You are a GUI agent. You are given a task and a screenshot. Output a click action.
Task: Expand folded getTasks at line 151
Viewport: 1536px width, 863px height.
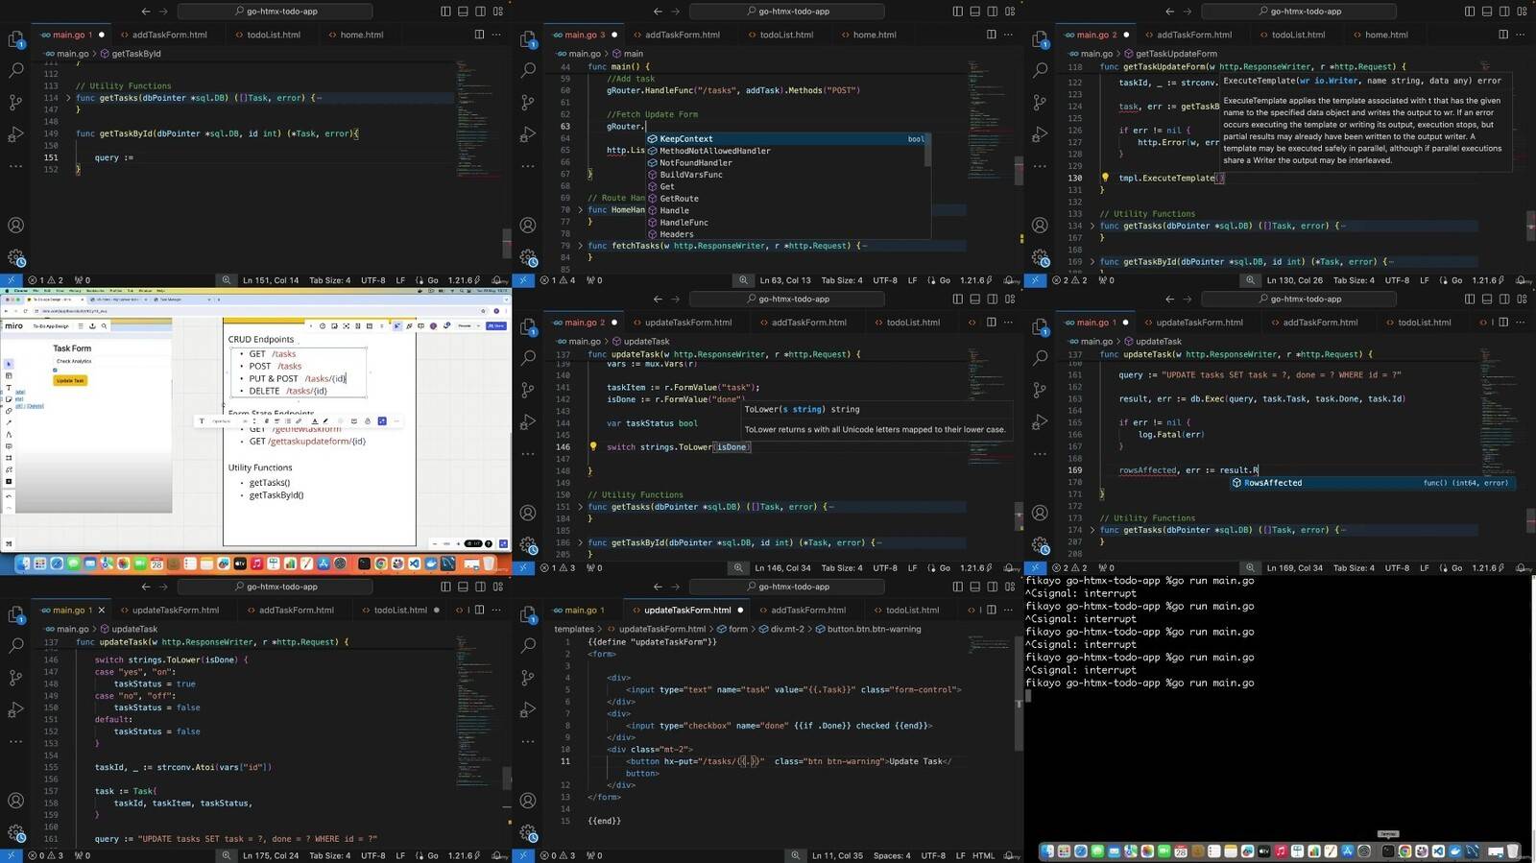point(580,507)
